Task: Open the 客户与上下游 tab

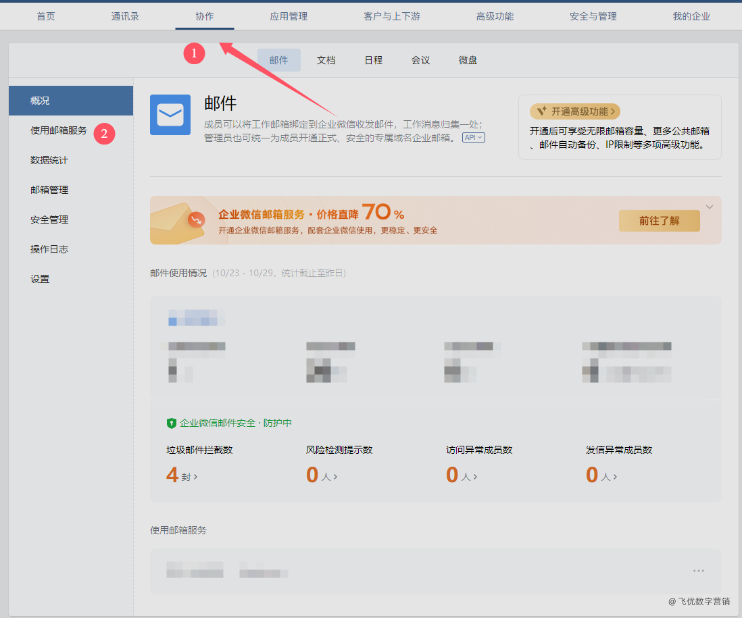Action: click(392, 16)
